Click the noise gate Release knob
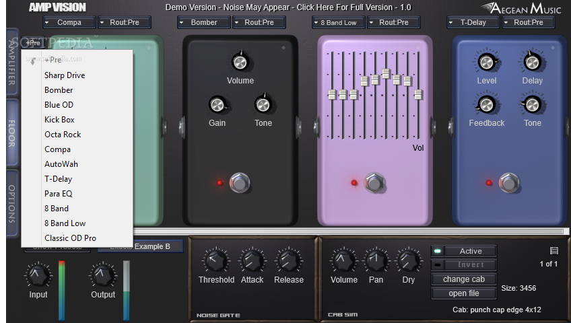The image size is (571, 323). click(288, 260)
